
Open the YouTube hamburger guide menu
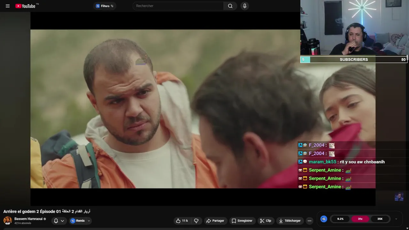pos(8,6)
